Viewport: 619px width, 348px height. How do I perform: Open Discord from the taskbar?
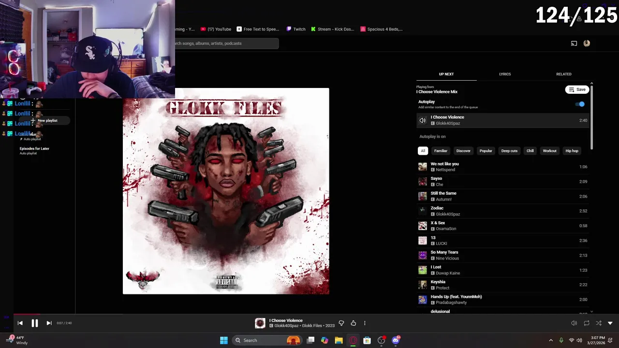point(396,340)
